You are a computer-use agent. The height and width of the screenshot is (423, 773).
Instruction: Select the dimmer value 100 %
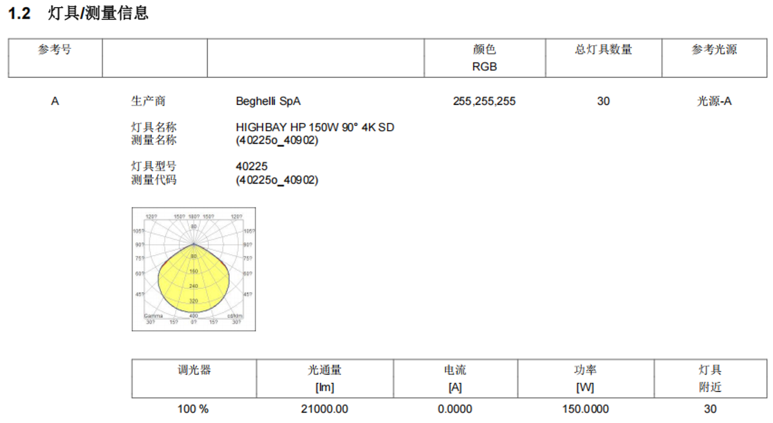click(x=193, y=409)
